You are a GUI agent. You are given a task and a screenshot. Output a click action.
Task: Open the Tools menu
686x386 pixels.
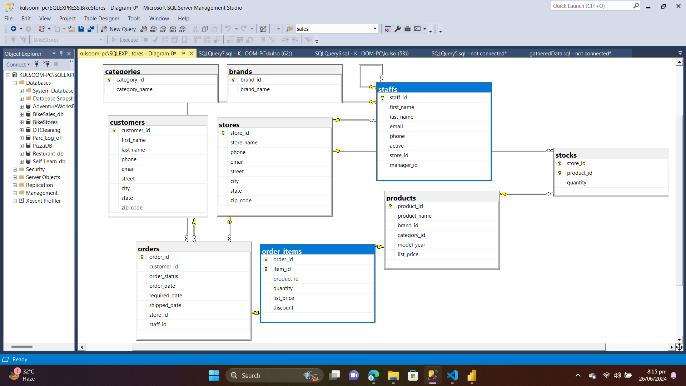[x=134, y=18]
